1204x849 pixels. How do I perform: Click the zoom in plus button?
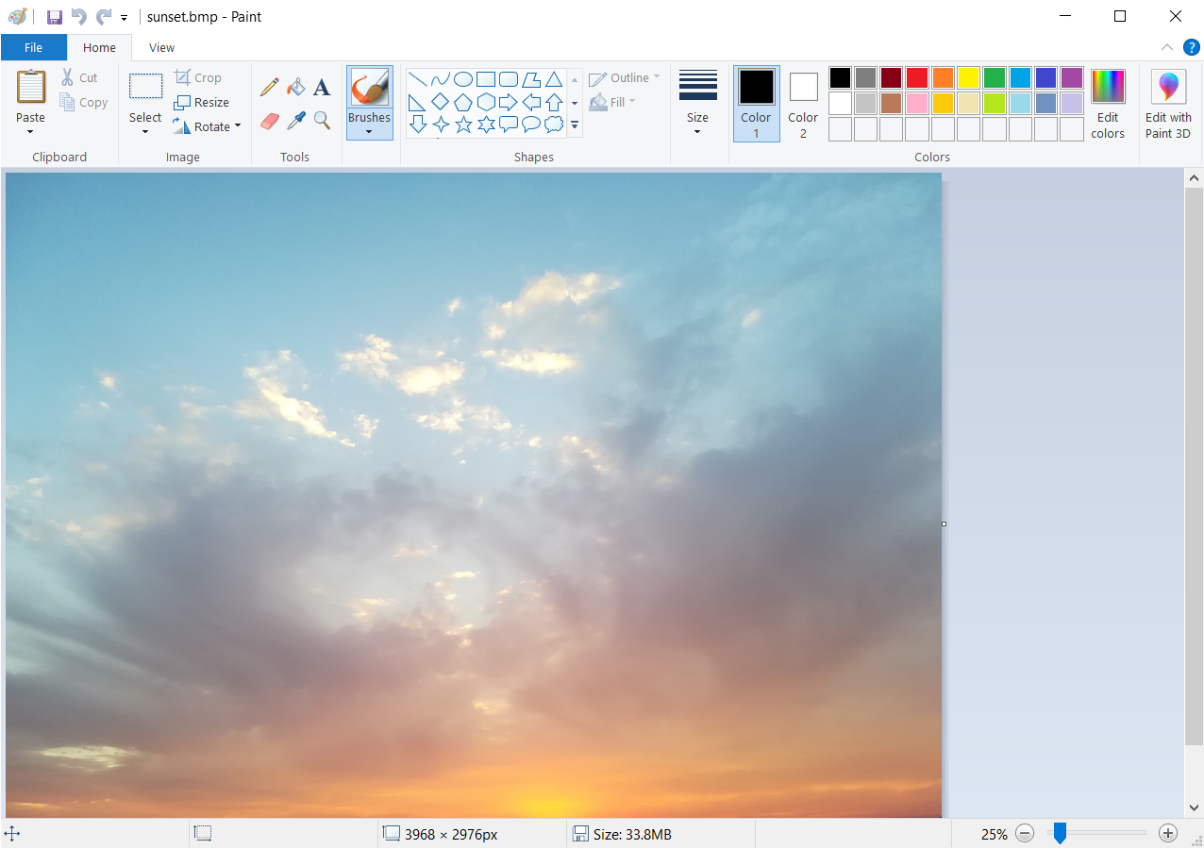click(1168, 833)
